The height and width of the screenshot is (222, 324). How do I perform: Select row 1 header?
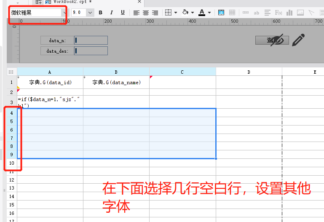(12, 82)
